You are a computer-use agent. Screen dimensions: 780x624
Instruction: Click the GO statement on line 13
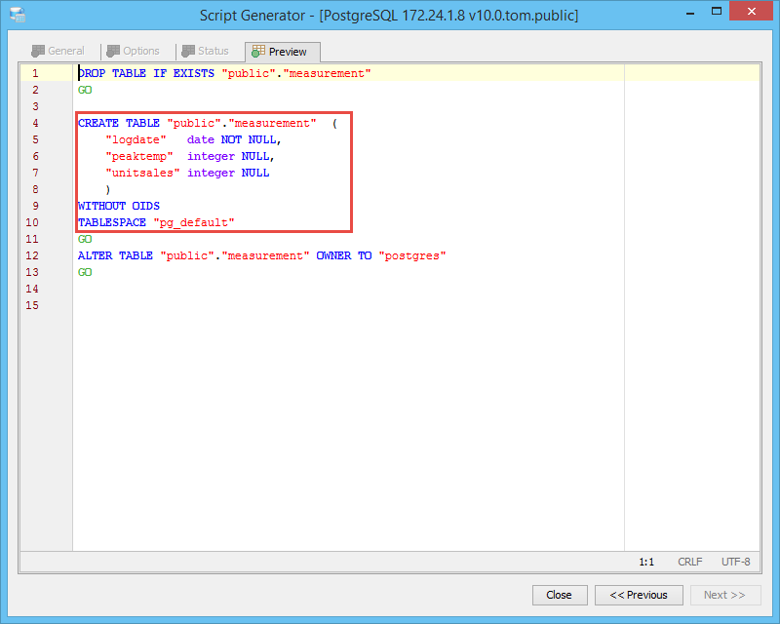(x=85, y=272)
